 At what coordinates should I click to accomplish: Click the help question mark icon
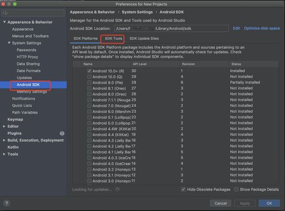tap(7, 203)
